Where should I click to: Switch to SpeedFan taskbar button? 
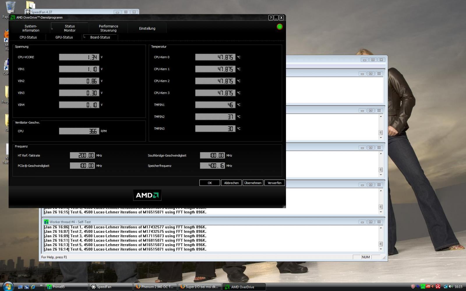tap(111, 287)
